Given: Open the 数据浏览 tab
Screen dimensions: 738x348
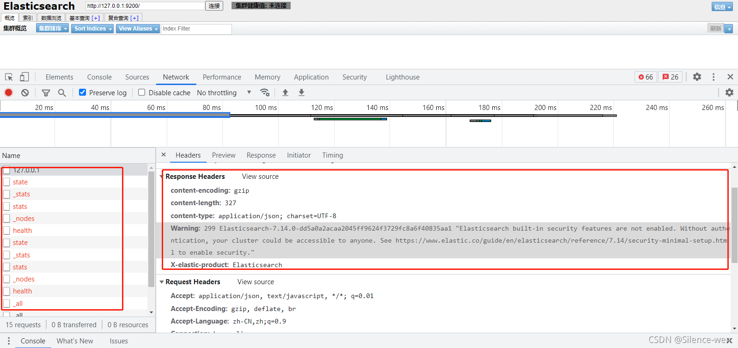Looking at the screenshot, I should [x=51, y=18].
